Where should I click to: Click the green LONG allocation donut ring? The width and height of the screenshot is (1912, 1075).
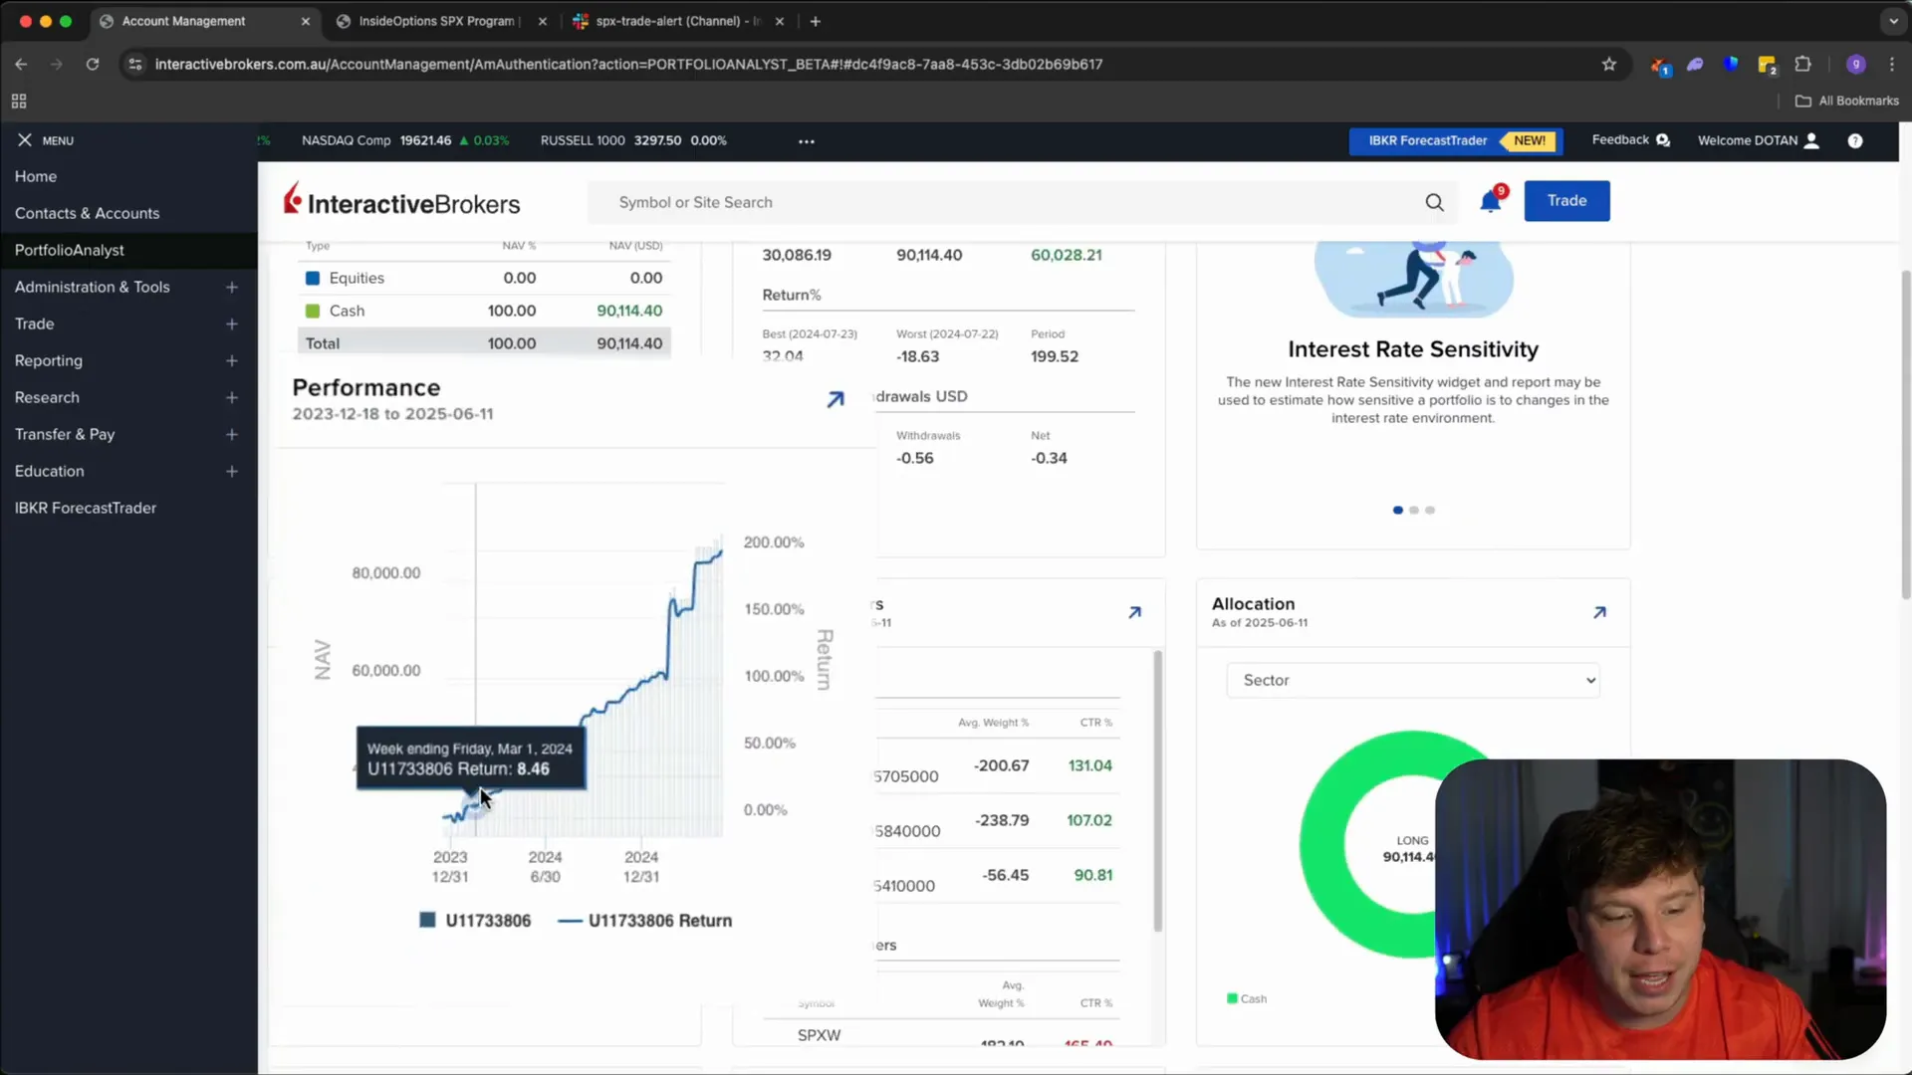point(1321,845)
